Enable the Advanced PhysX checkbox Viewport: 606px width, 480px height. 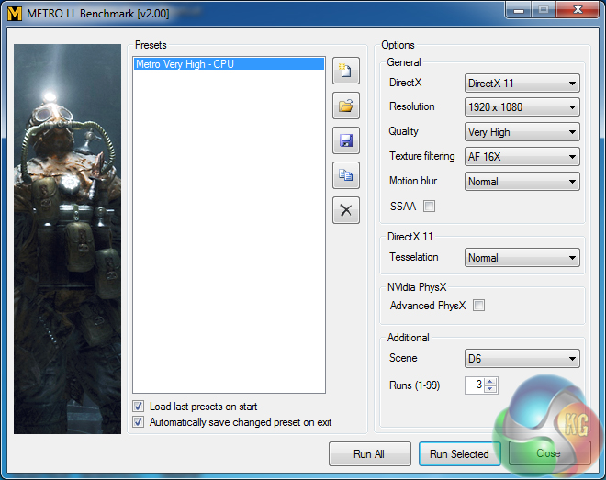click(x=478, y=306)
